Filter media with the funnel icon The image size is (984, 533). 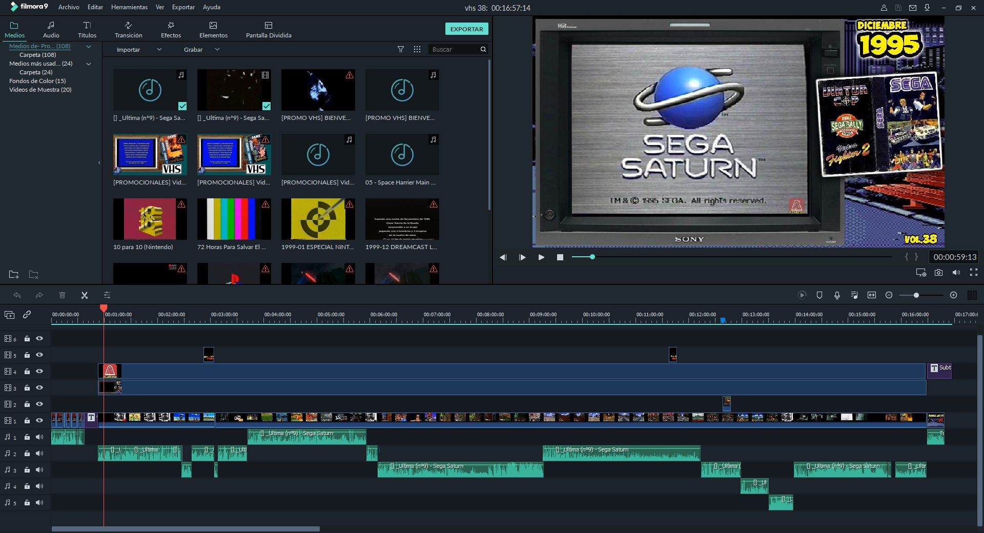[401, 49]
